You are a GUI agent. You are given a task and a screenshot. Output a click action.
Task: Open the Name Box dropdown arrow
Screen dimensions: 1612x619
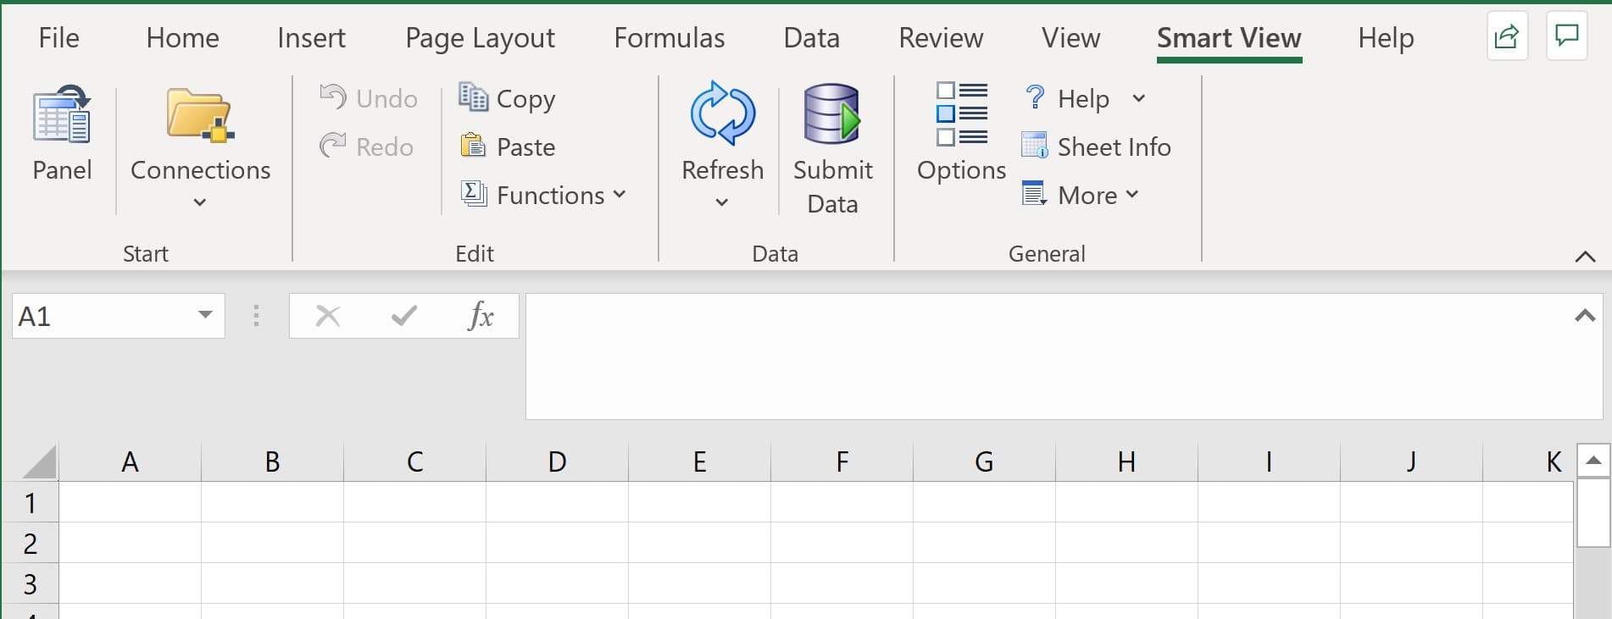(205, 315)
